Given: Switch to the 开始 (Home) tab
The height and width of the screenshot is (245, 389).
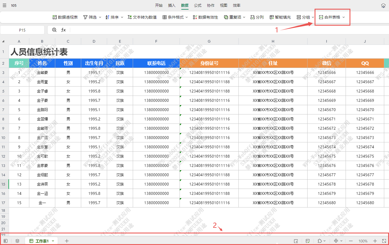Looking at the screenshot, I should pos(159,5).
